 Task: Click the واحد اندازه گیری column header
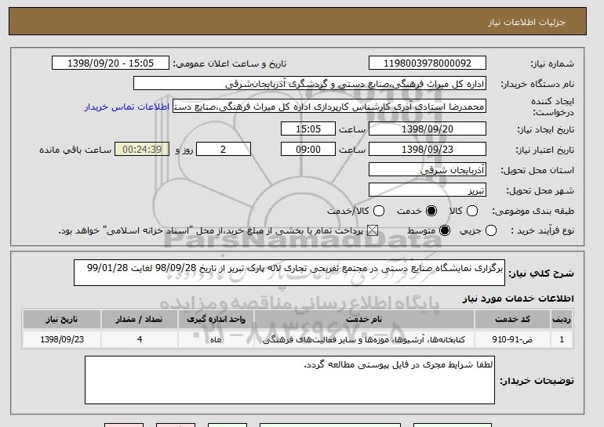click(216, 320)
